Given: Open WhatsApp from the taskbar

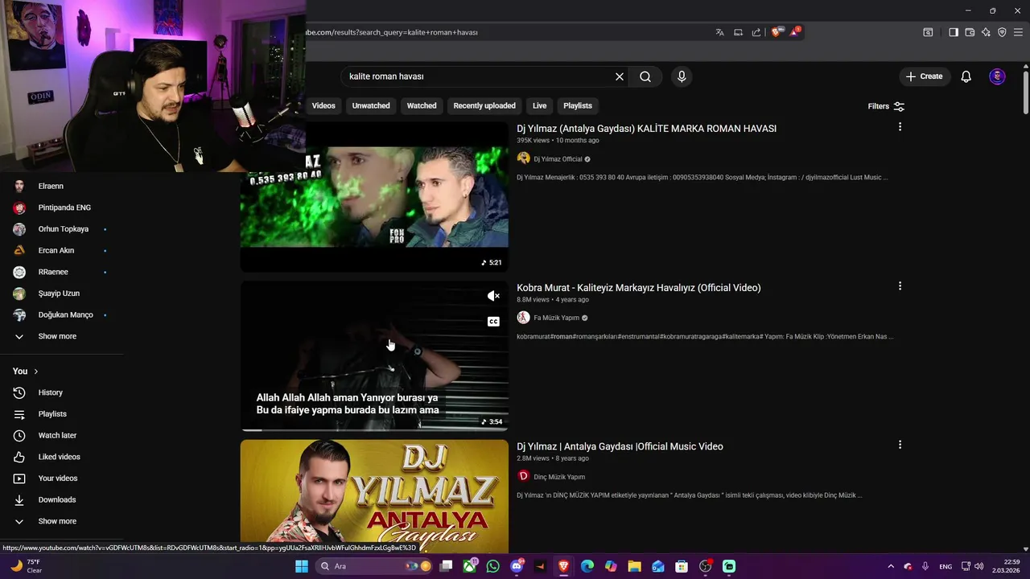Looking at the screenshot, I should pos(492,566).
